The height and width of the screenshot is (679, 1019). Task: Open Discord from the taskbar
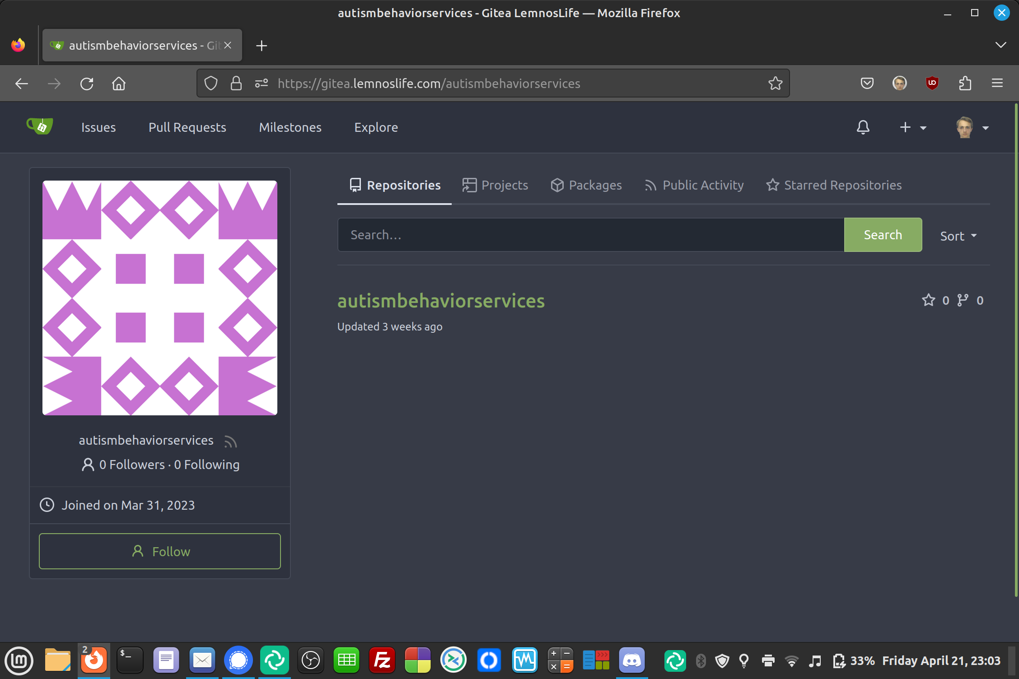631,660
